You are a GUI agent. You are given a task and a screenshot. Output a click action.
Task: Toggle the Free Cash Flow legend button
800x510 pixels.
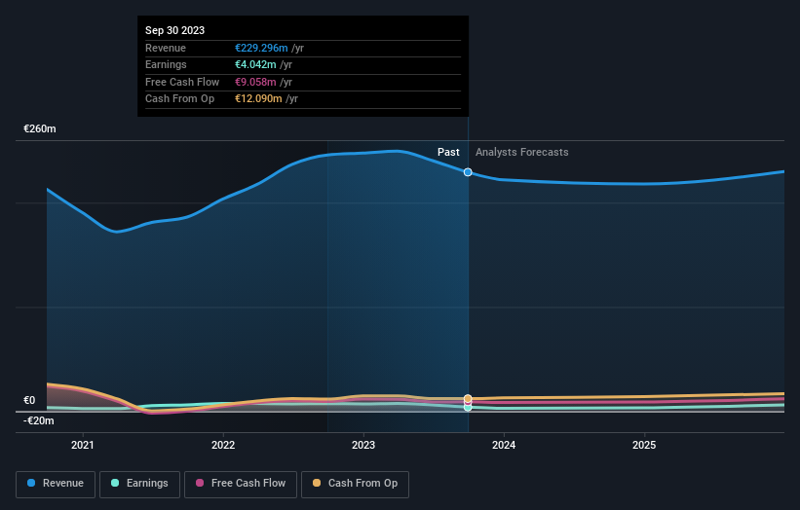click(241, 484)
